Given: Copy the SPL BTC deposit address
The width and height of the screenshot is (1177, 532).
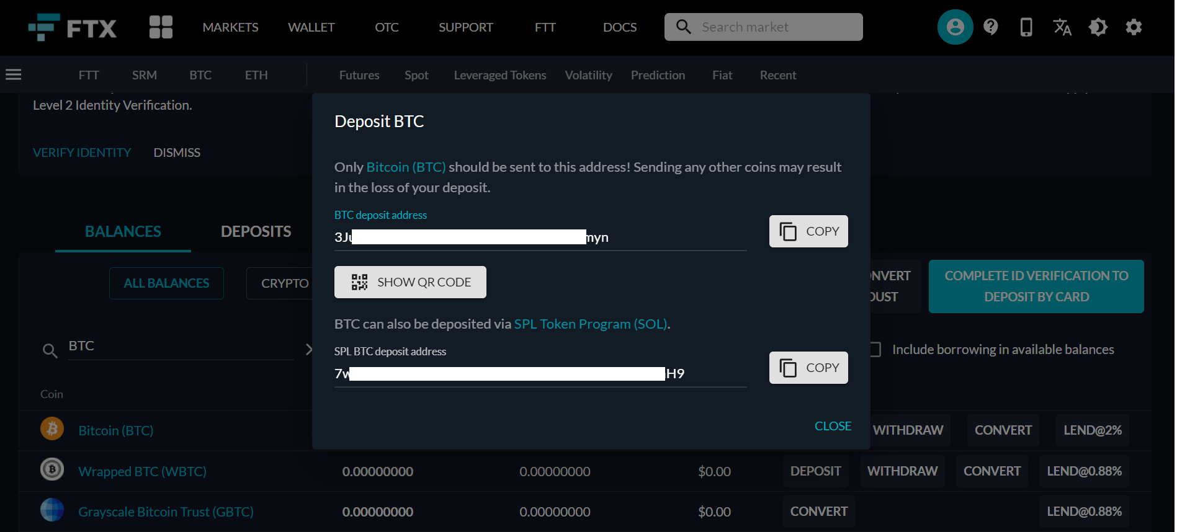Looking at the screenshot, I should pos(808,368).
